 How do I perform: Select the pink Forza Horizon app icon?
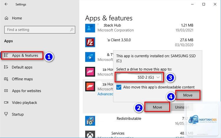tap(90, 71)
